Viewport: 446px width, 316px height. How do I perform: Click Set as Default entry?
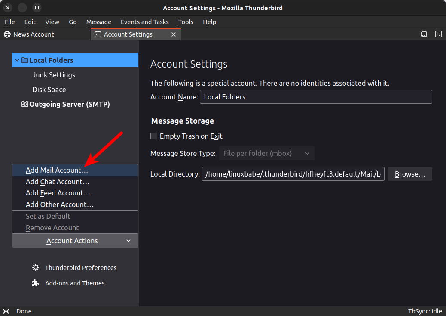[75, 216]
